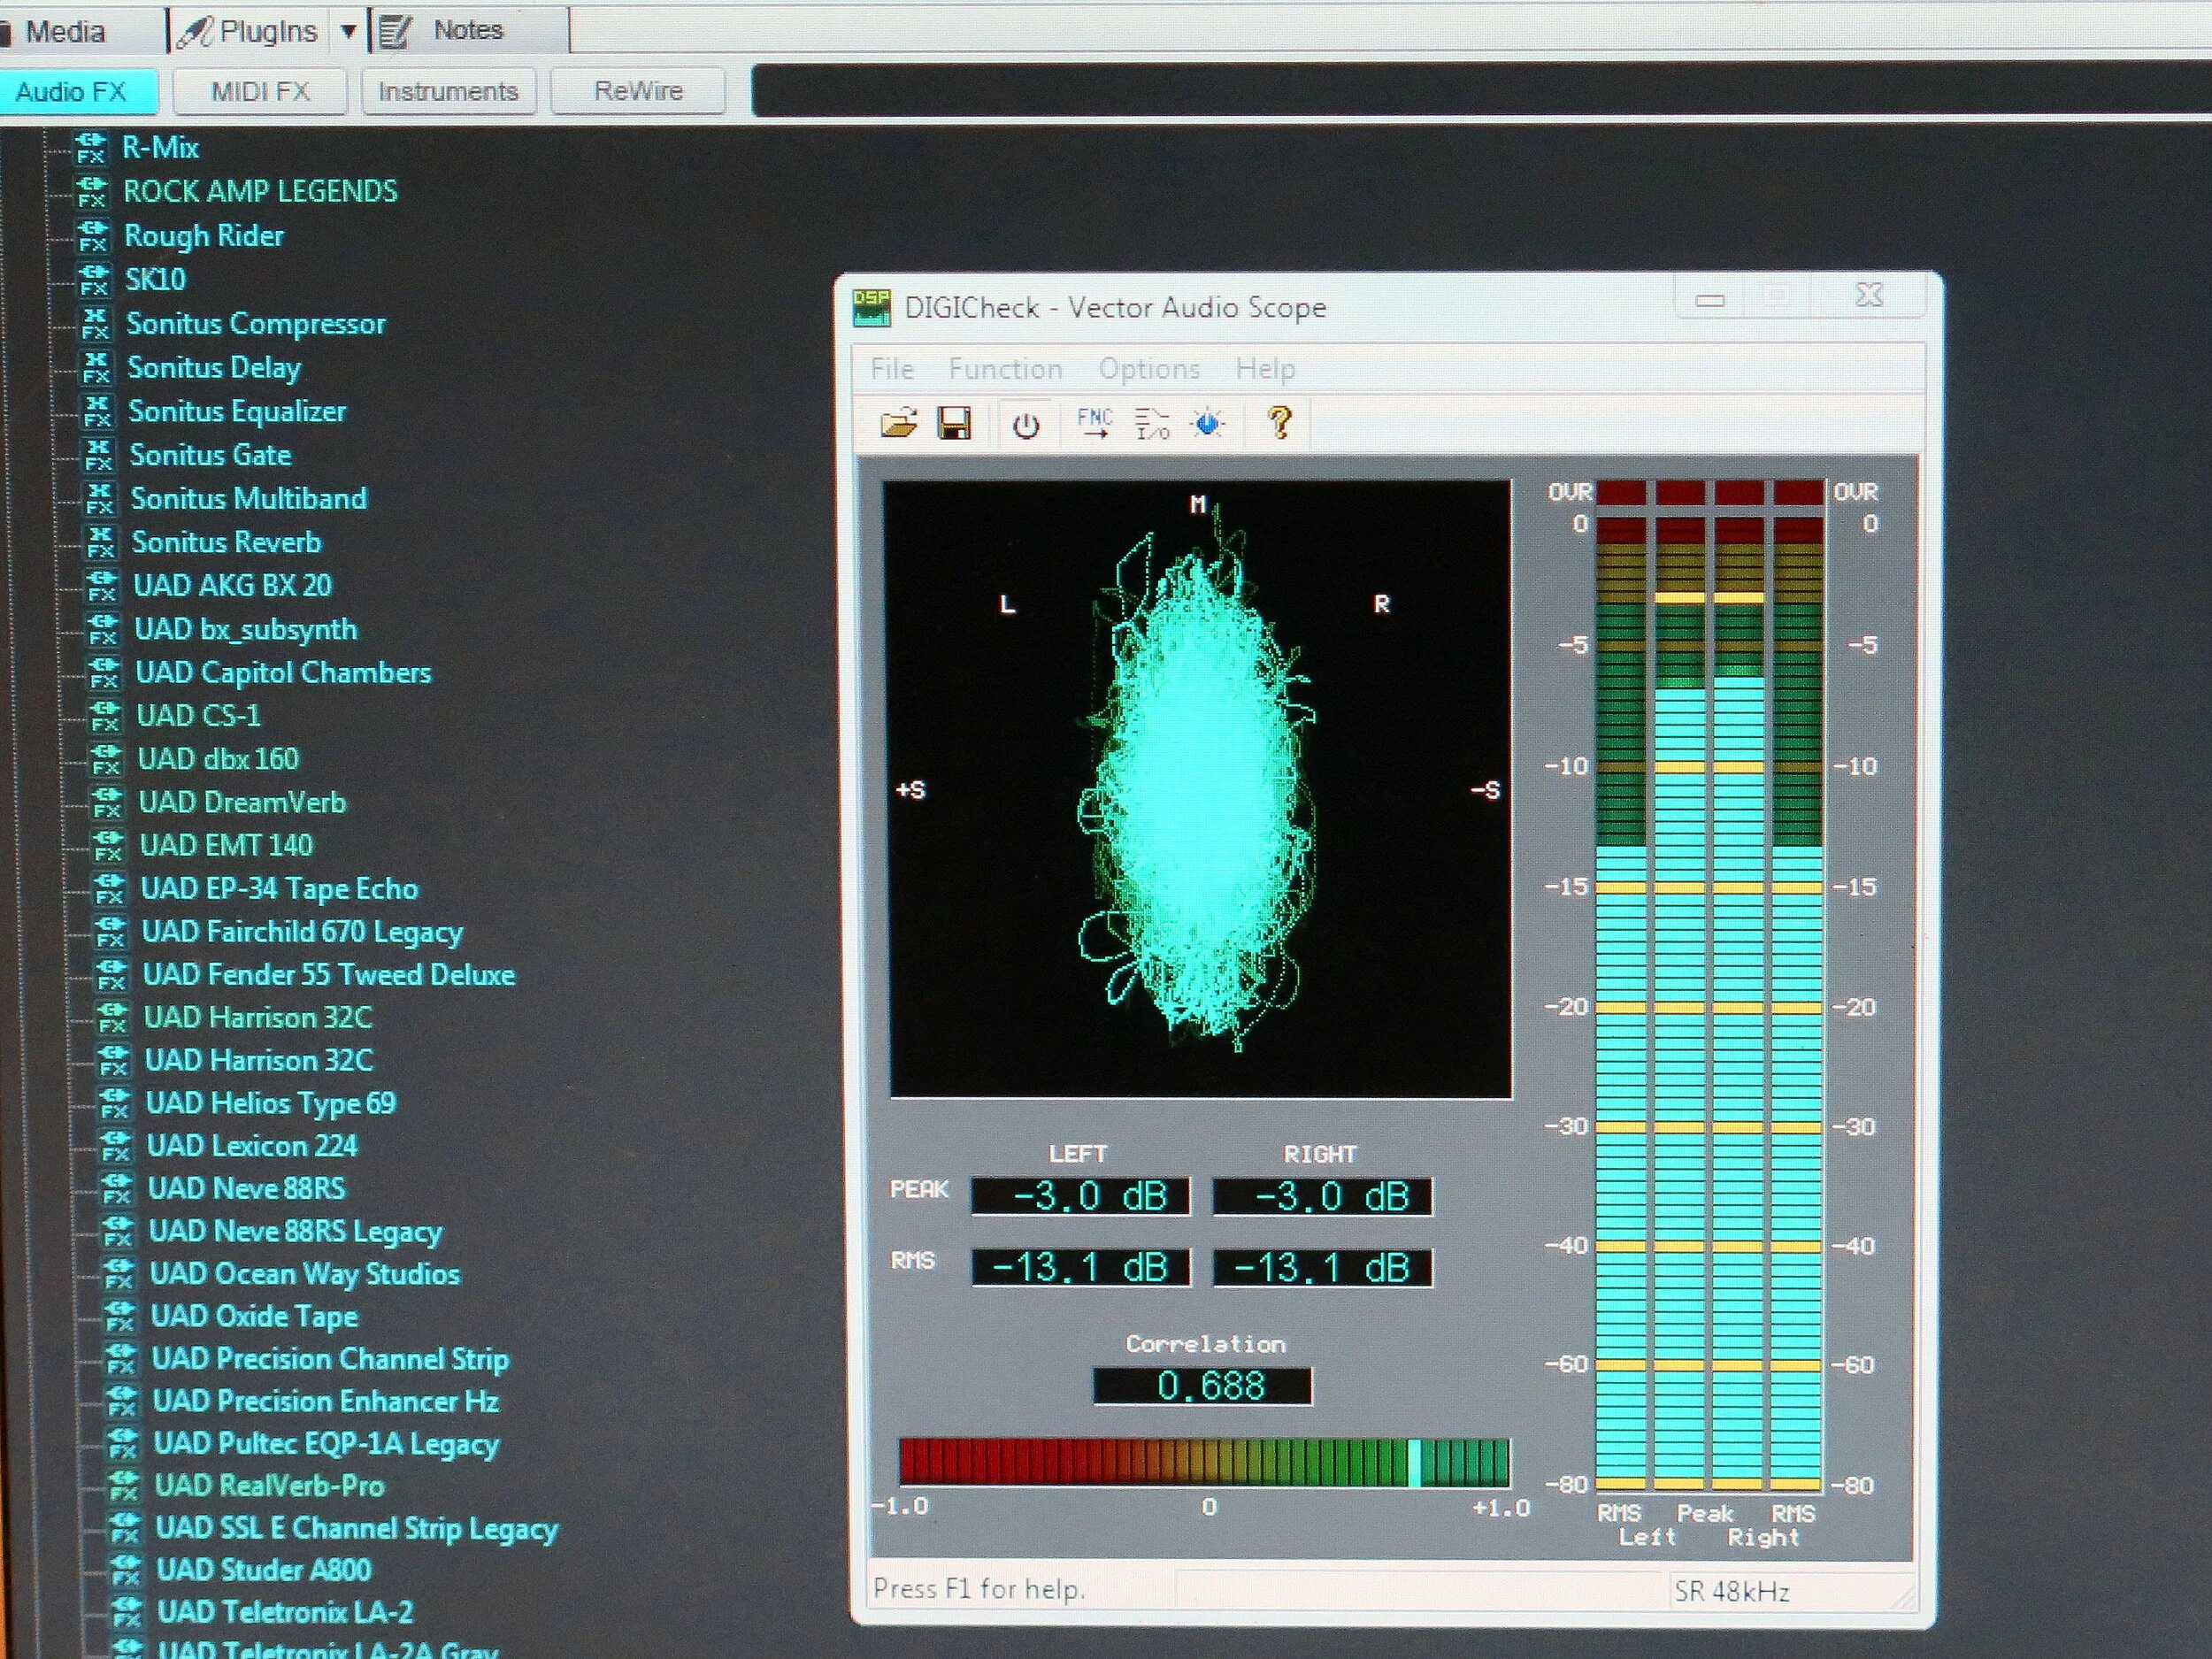
Task: Switch to the Instruments tab
Action: tap(448, 92)
